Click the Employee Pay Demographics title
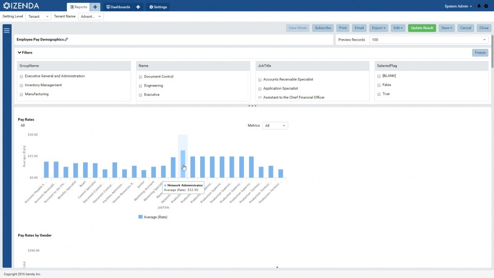The height and width of the screenshot is (278, 494). pyautogui.click(x=40, y=39)
